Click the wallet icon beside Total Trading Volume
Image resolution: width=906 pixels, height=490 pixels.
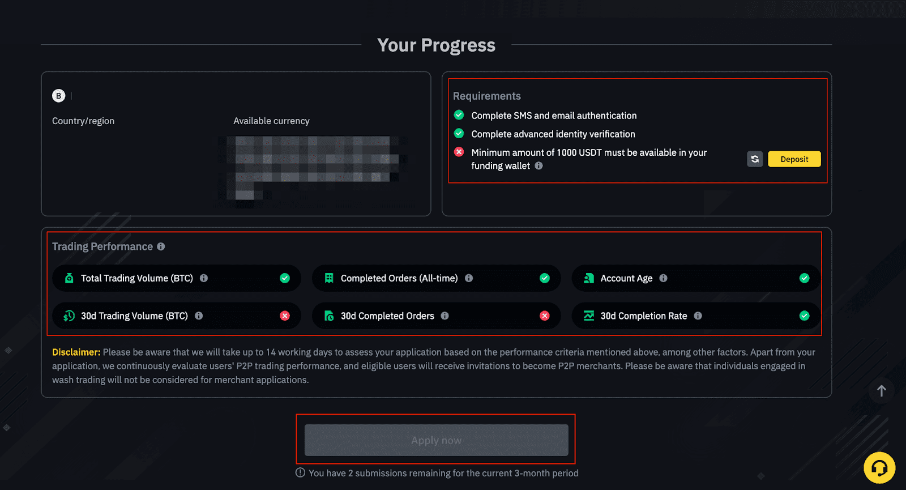[x=69, y=278]
